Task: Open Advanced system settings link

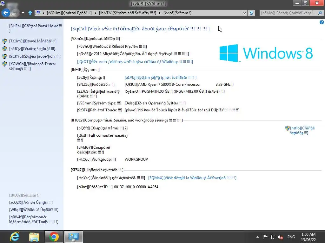Action: [32, 66]
